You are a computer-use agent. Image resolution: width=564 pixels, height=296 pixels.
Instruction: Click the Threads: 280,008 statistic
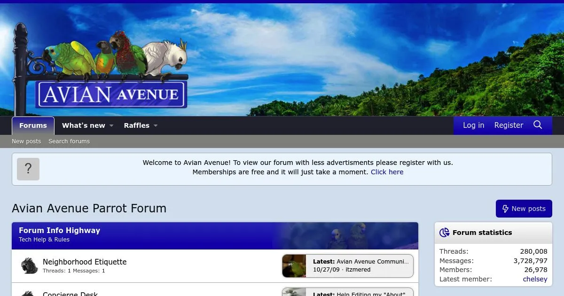point(493,251)
